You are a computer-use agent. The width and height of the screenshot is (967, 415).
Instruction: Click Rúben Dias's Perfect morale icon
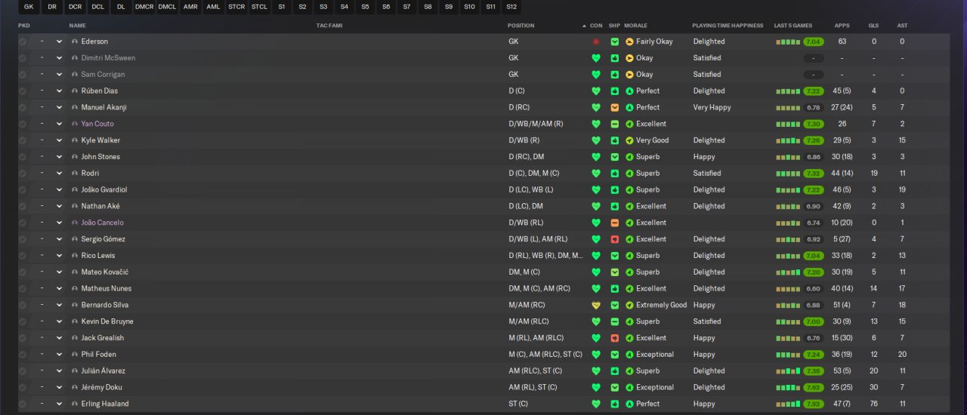click(629, 91)
